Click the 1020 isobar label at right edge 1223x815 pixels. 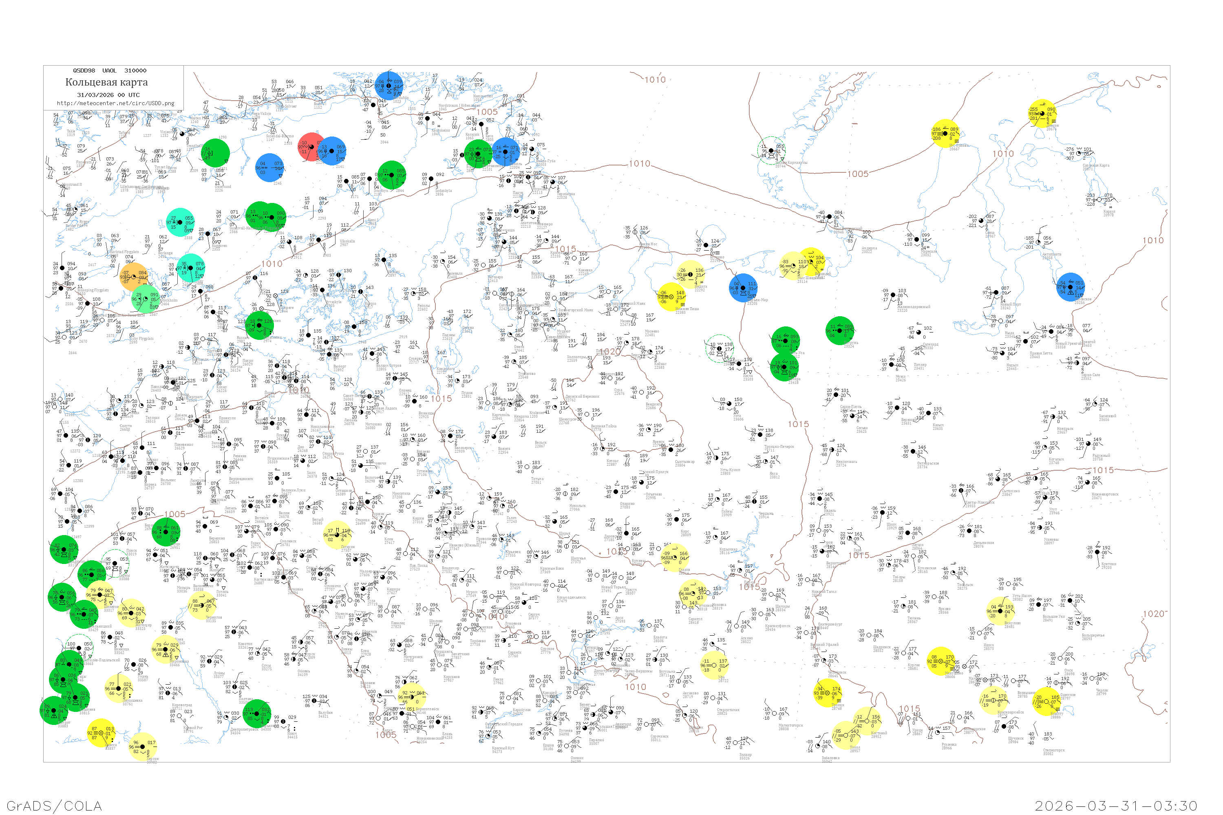[x=1153, y=614]
